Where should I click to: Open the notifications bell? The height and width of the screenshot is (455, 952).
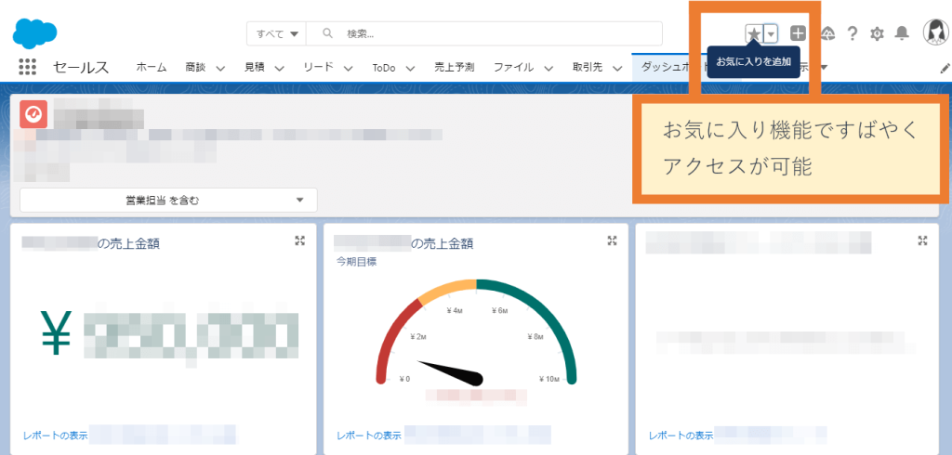(x=902, y=34)
